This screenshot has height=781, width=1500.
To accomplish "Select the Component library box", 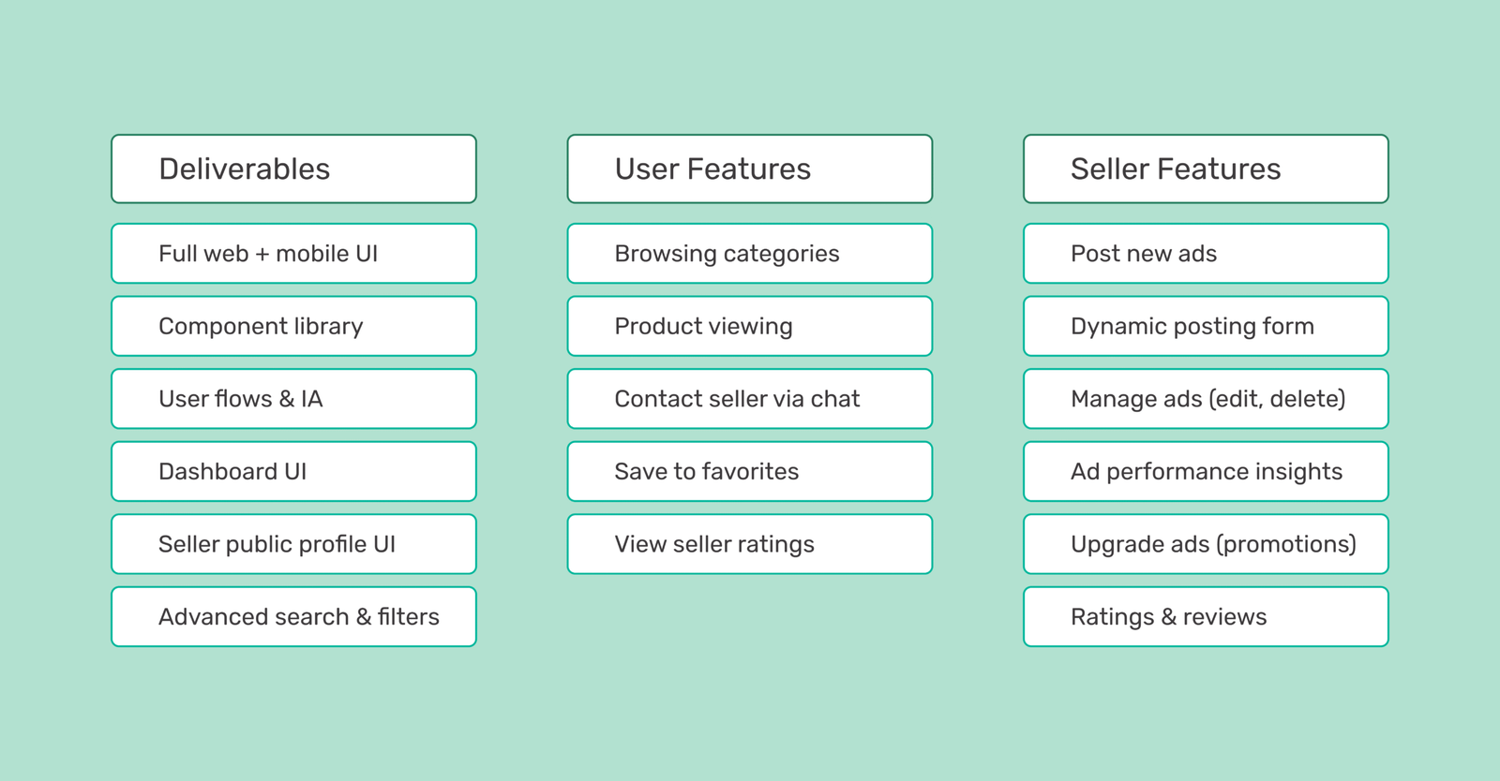I will pos(293,326).
